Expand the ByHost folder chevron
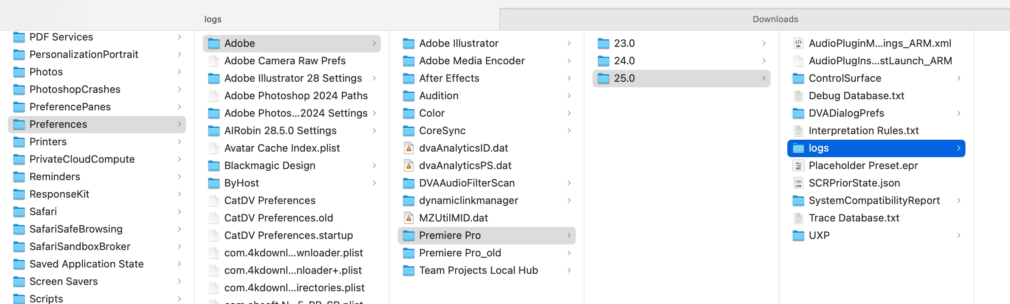Screen dimensions: 1010x304 coord(374,183)
